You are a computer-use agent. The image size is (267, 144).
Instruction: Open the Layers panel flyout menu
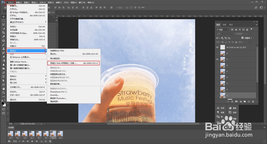click(x=256, y=25)
